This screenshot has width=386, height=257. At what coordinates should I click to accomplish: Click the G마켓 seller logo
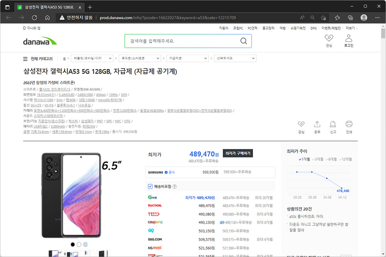152,197
